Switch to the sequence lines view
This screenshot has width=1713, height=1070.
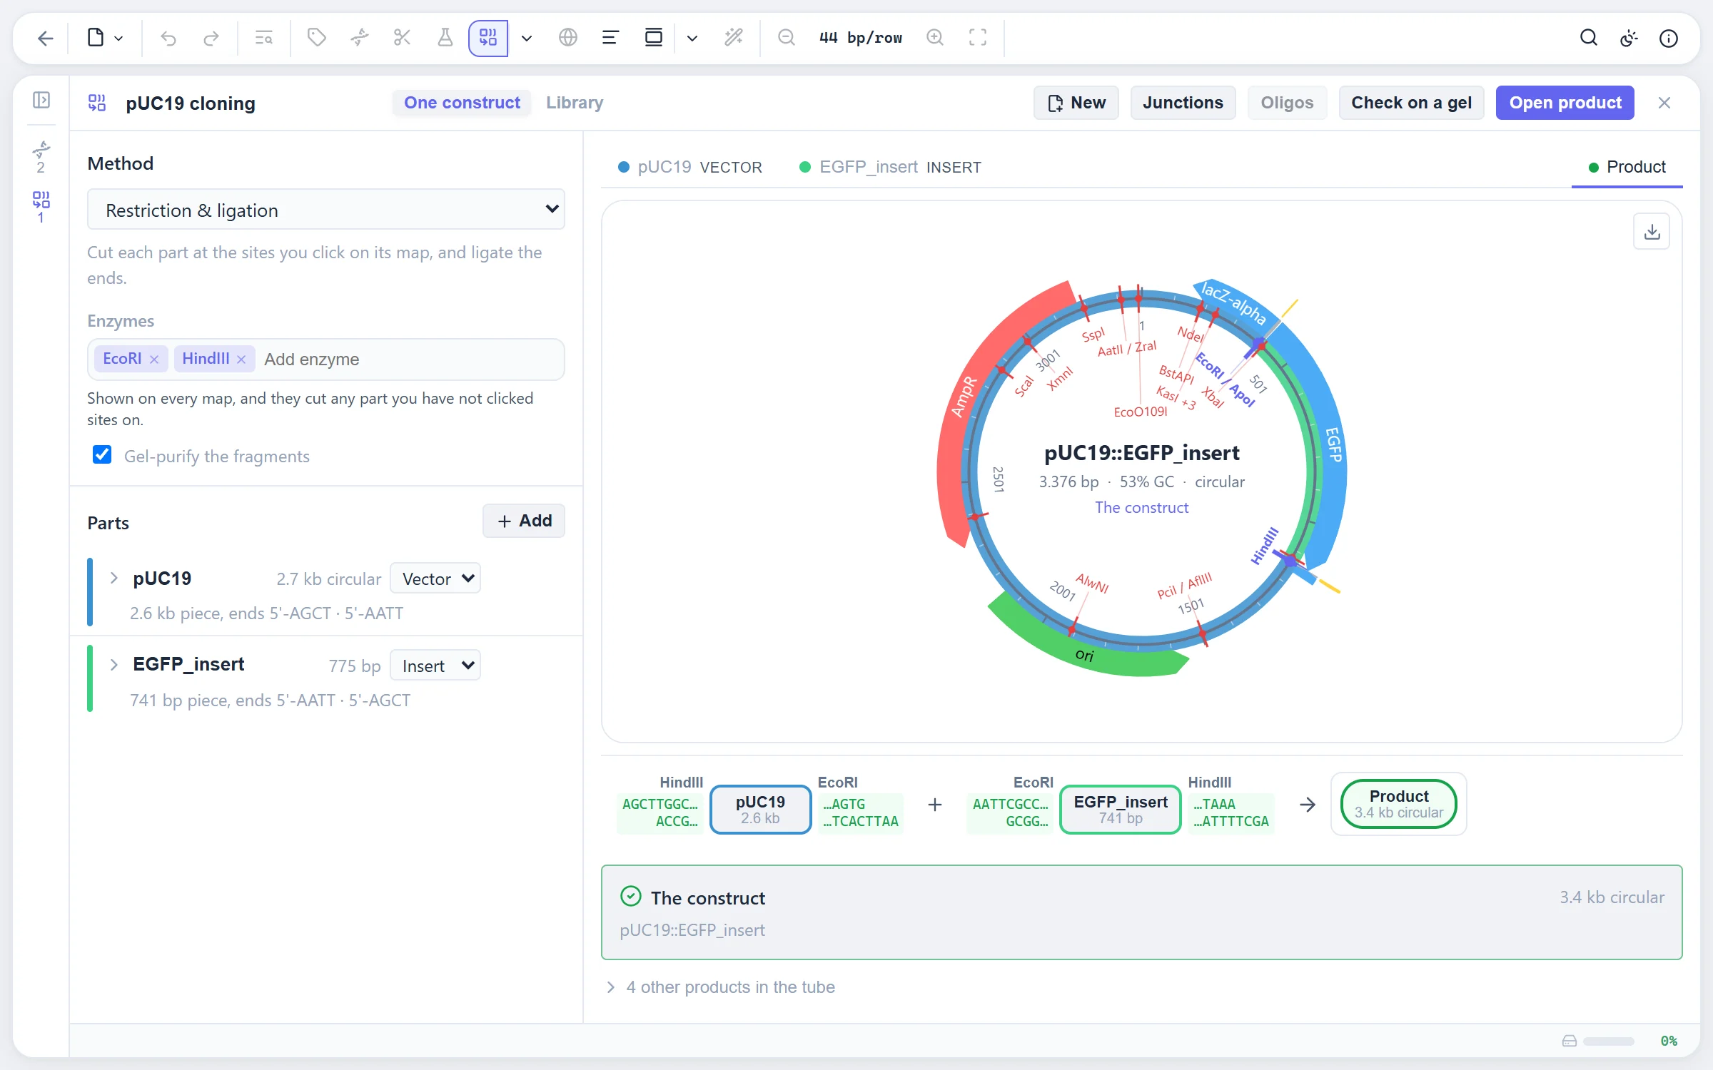[610, 37]
